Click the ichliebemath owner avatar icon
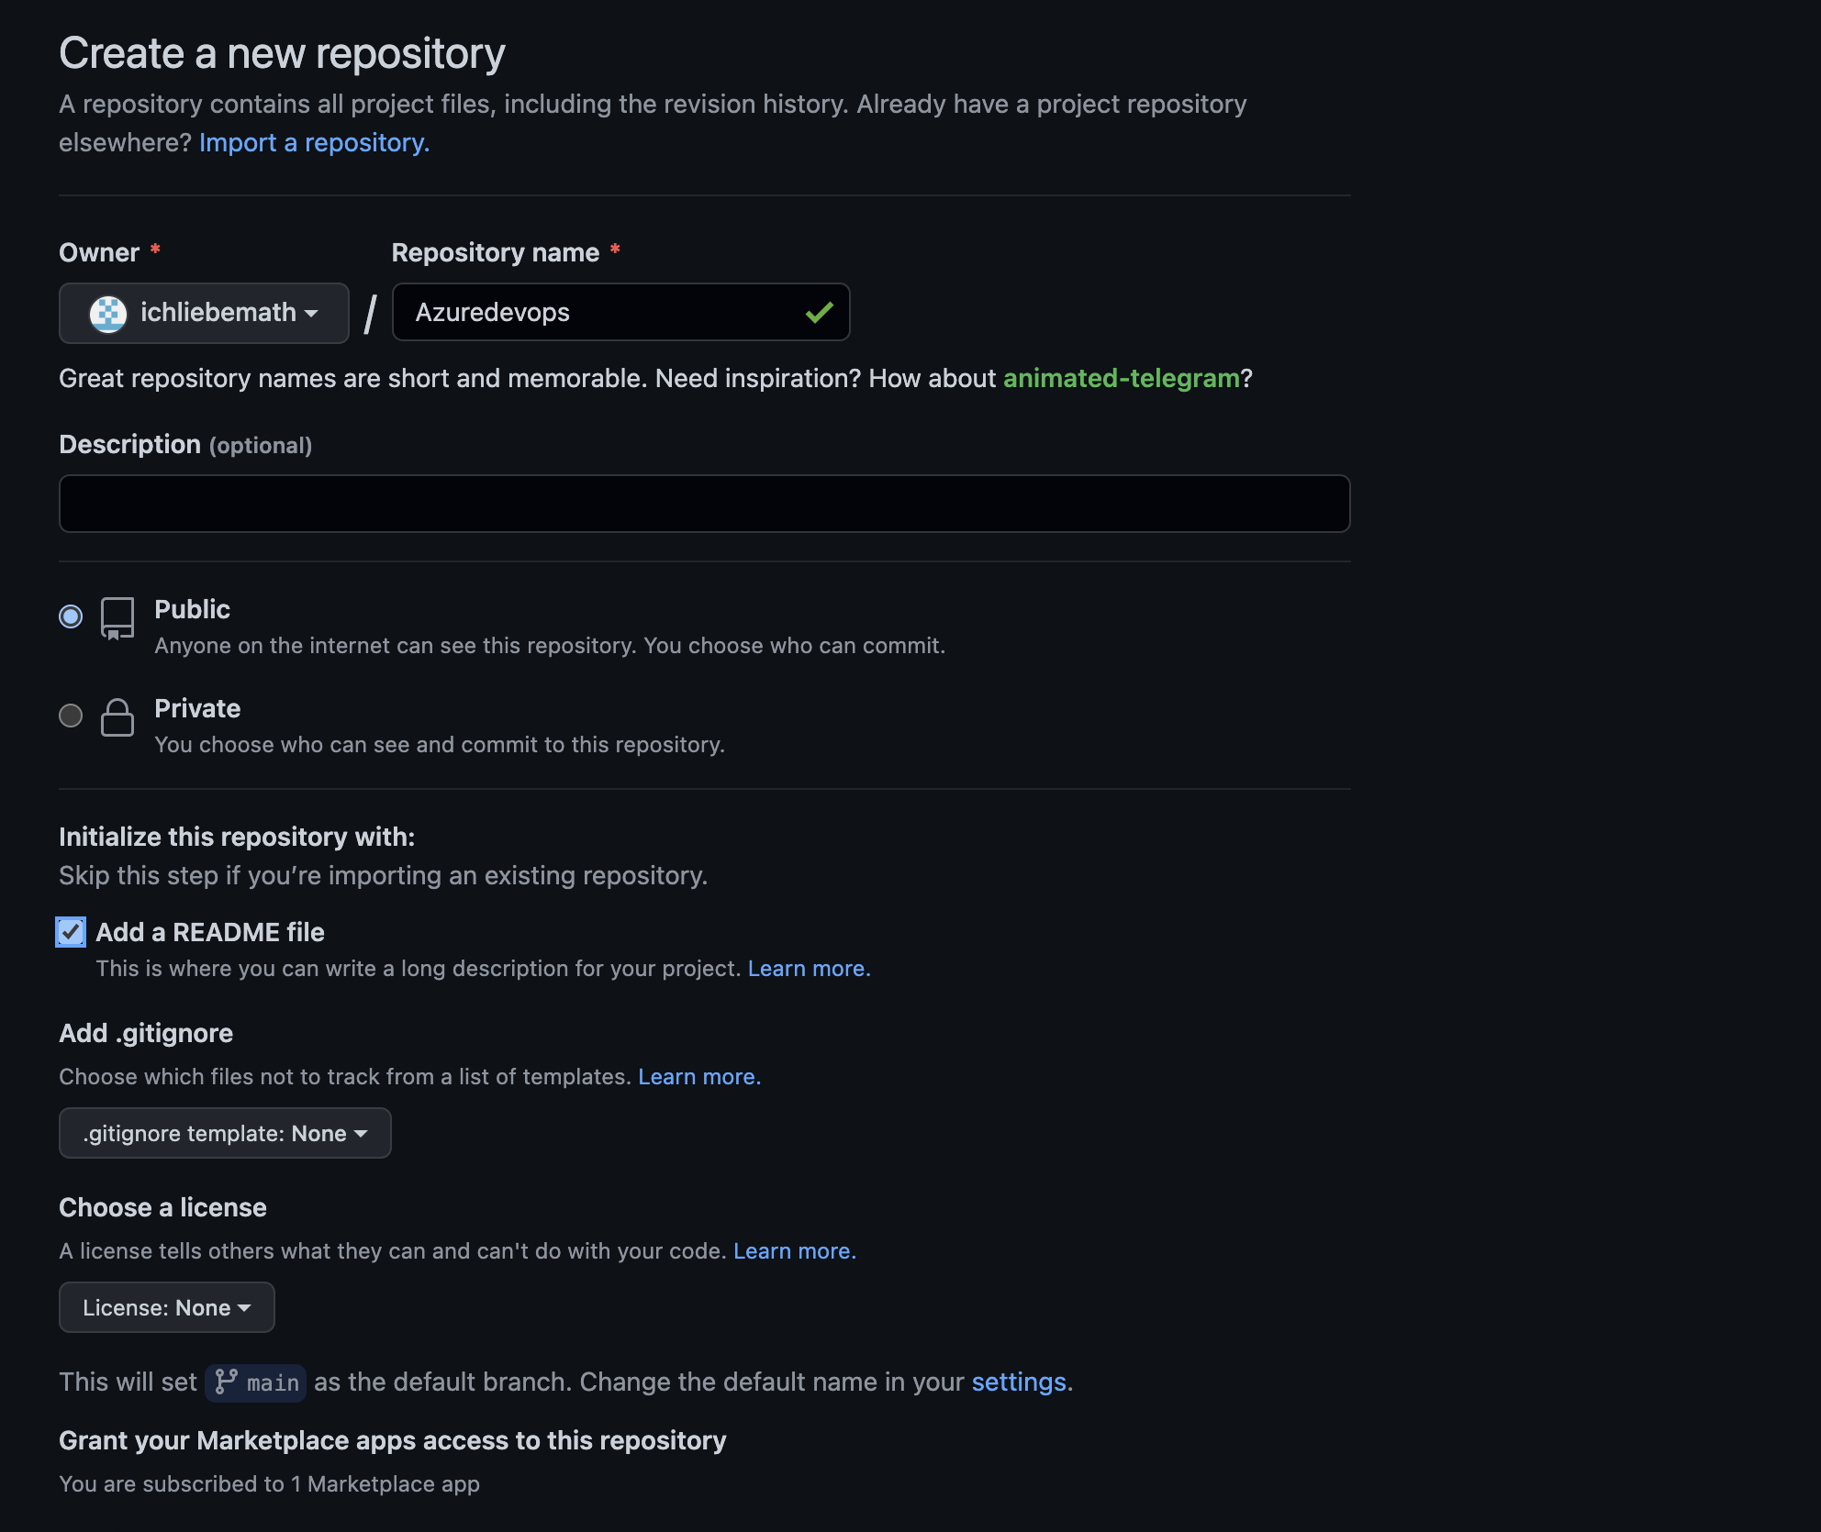 coord(108,313)
